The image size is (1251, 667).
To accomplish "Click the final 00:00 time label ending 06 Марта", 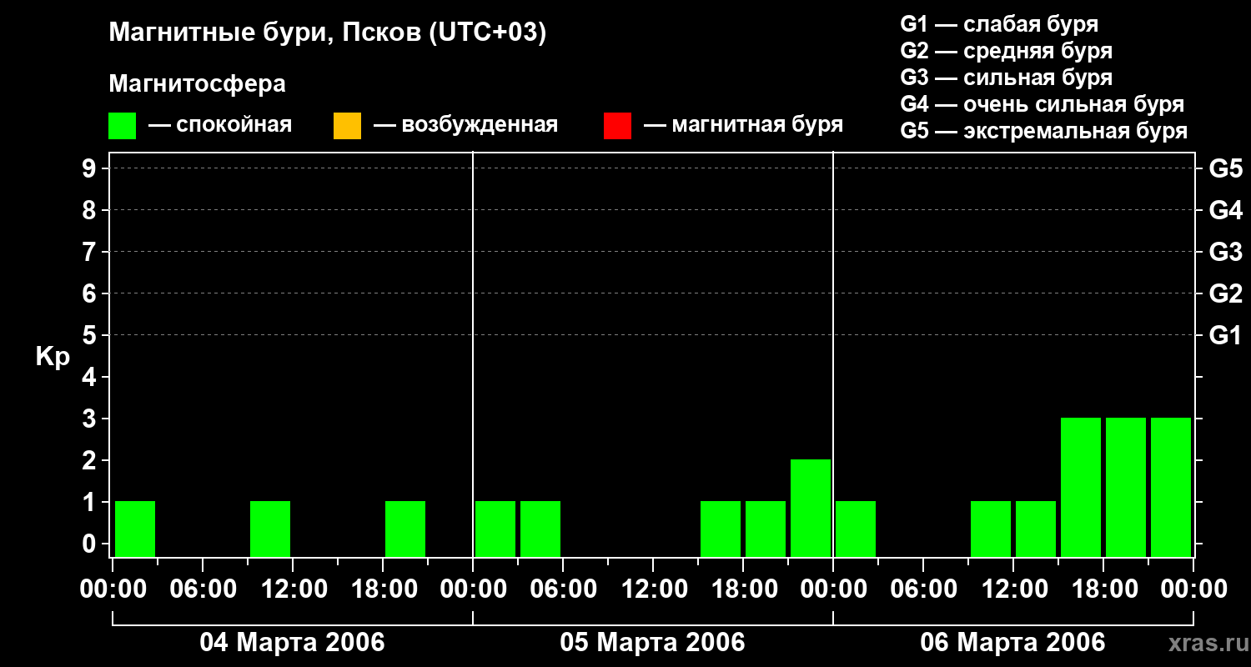I will point(1193,589).
